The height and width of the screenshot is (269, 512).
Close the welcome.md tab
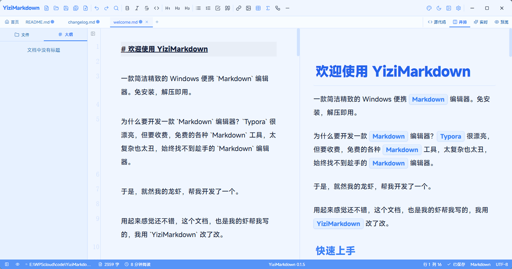click(x=147, y=22)
